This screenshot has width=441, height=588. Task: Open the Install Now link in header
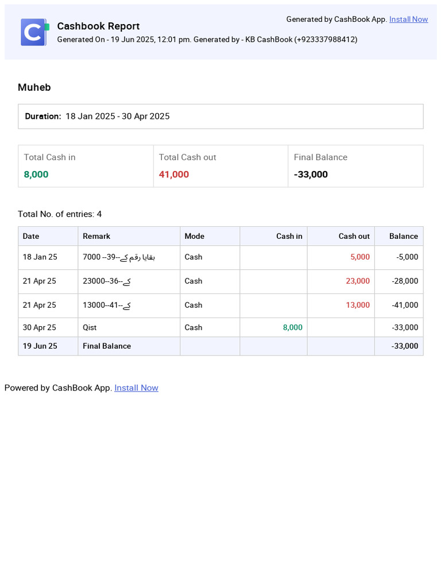coord(408,19)
